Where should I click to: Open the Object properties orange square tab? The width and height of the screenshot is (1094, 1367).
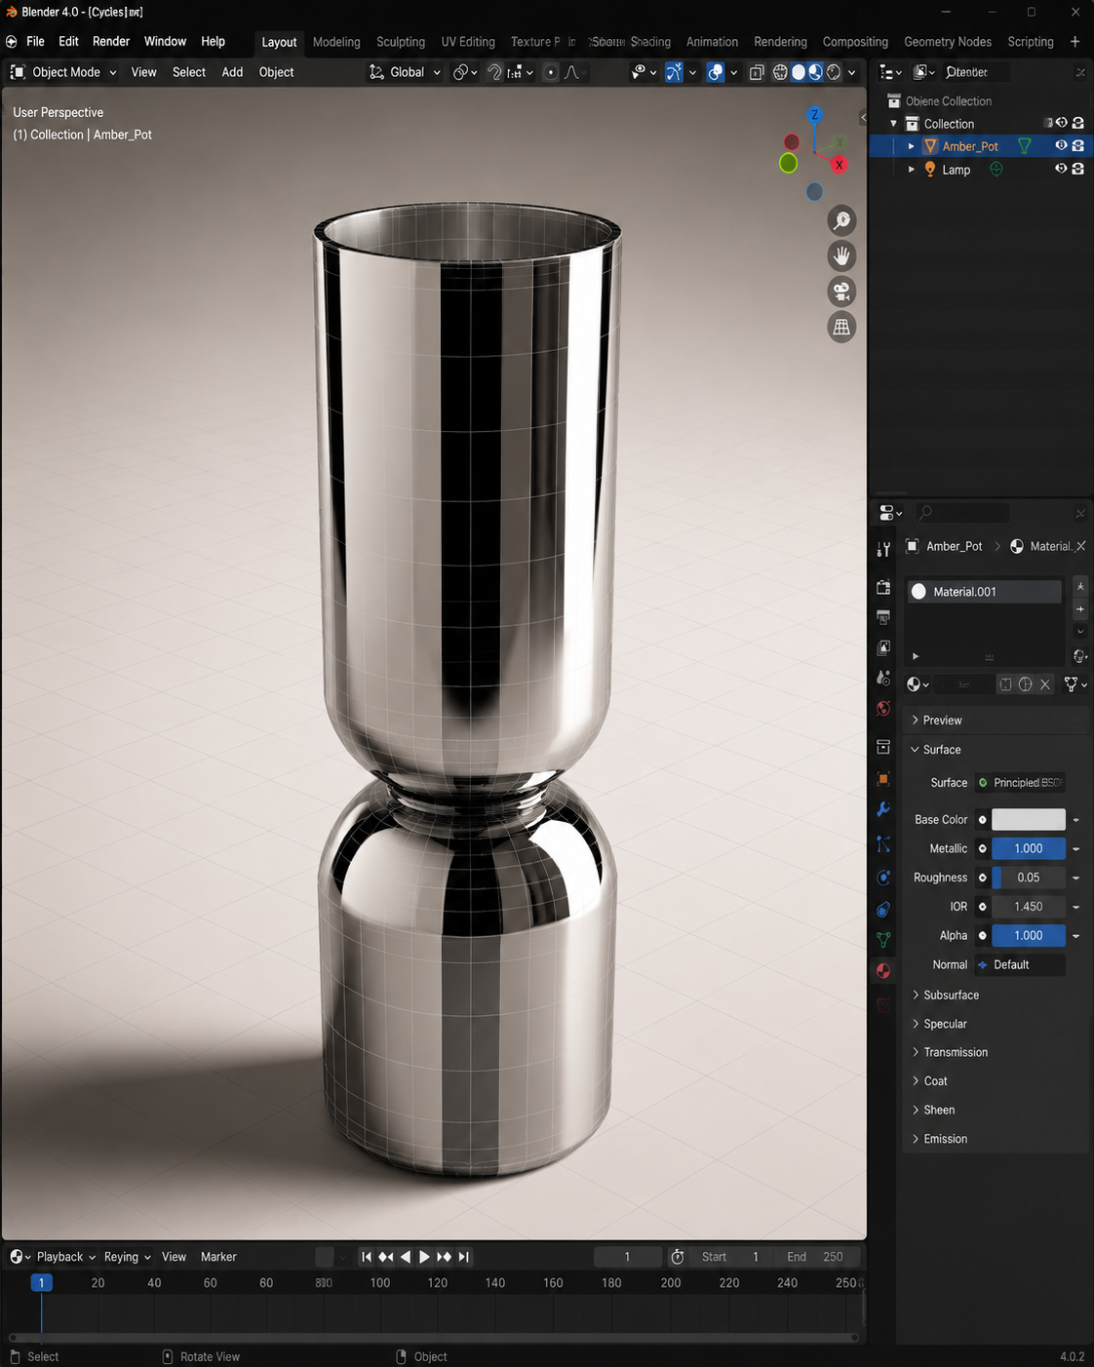pyautogui.click(x=883, y=779)
